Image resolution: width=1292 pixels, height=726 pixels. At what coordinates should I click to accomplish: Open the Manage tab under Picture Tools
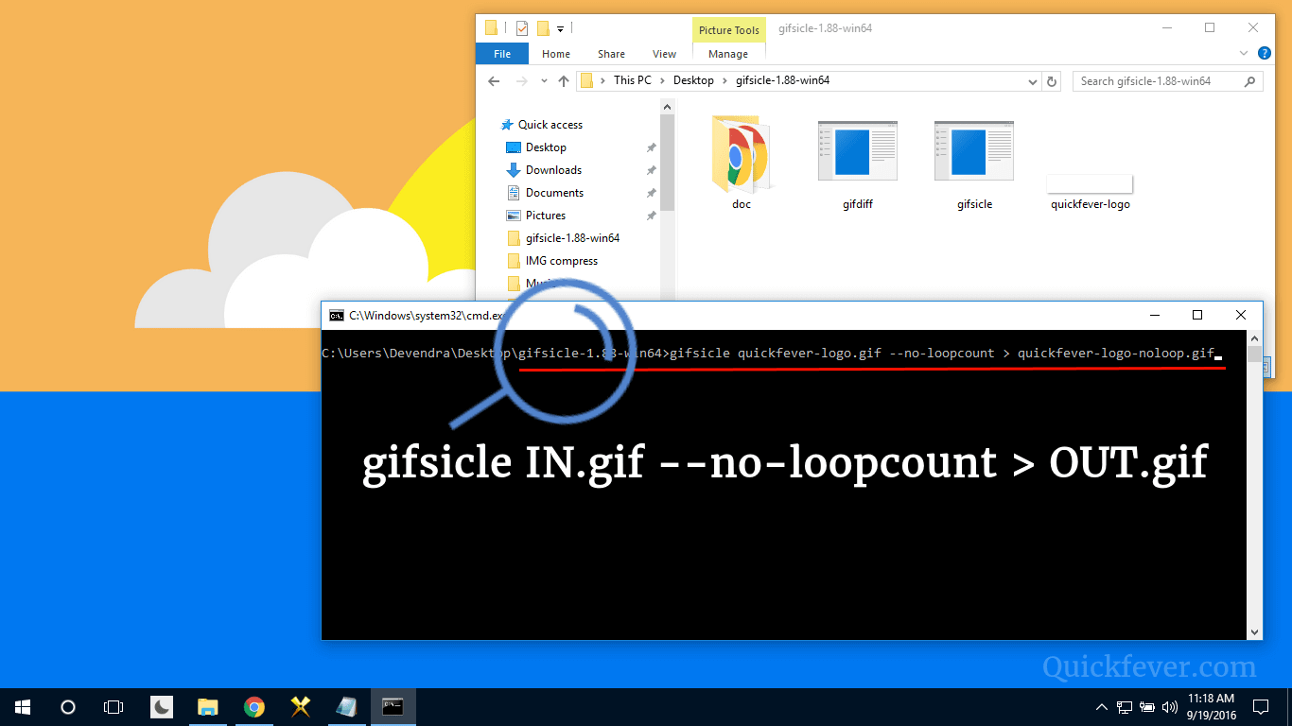click(x=727, y=54)
